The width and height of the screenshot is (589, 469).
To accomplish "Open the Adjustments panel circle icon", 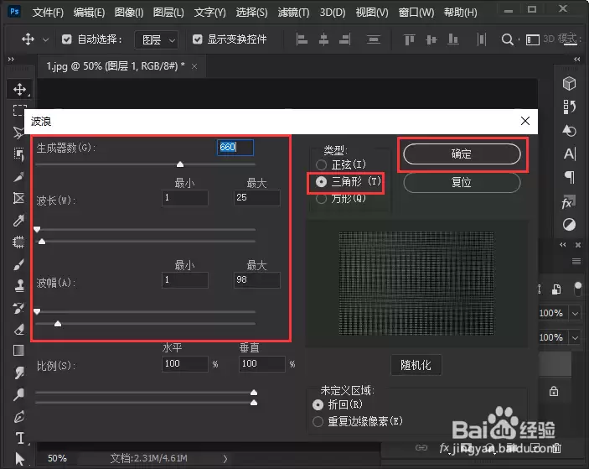I will [569, 225].
